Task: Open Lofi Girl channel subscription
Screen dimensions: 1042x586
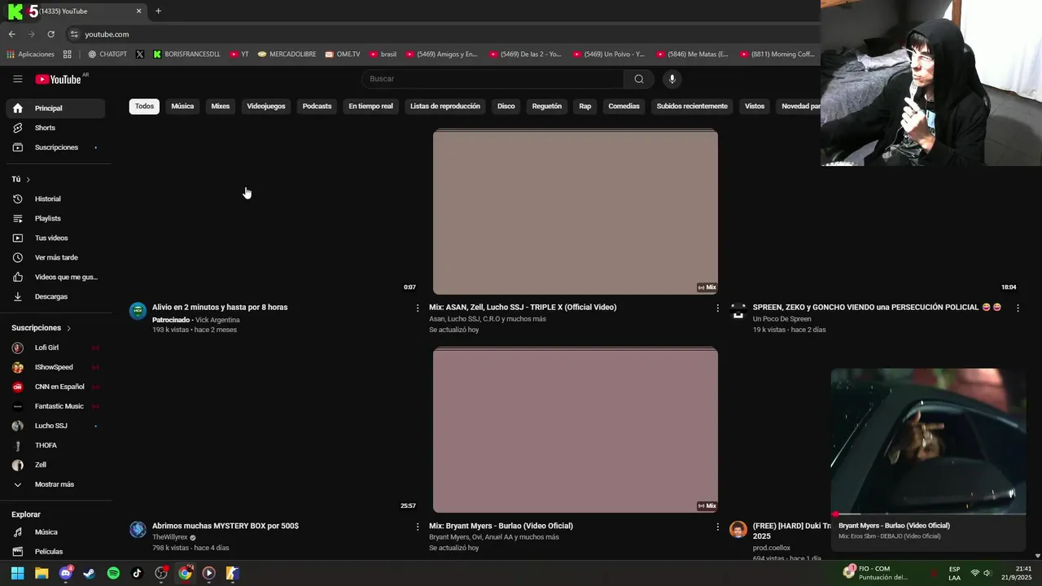Action: (x=55, y=348)
